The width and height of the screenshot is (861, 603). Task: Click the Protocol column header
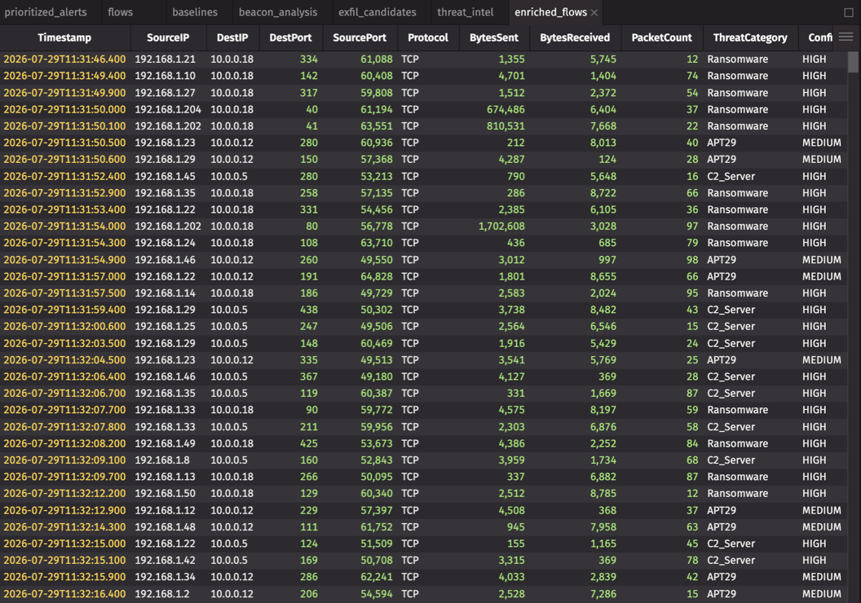[x=428, y=37]
